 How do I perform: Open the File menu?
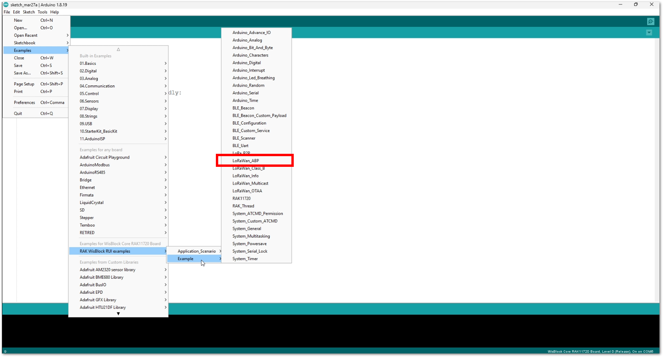(x=7, y=12)
